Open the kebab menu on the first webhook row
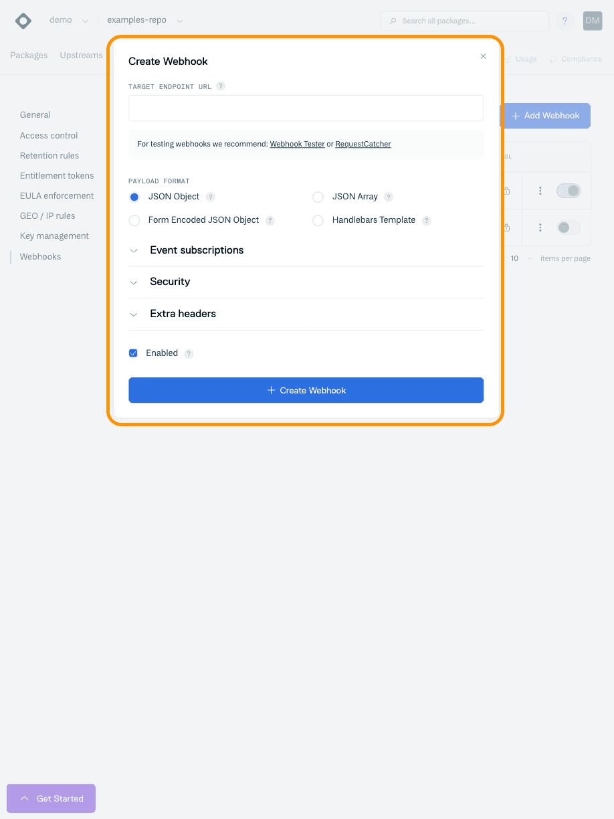 pyautogui.click(x=540, y=191)
